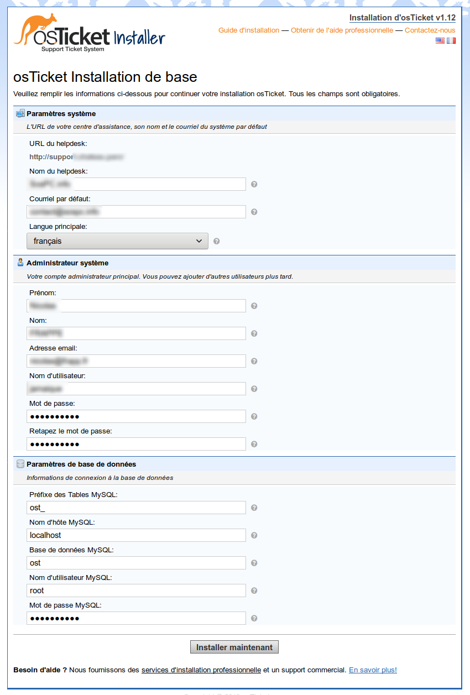Focus the Retapez le mot de passe field

pos(136,444)
